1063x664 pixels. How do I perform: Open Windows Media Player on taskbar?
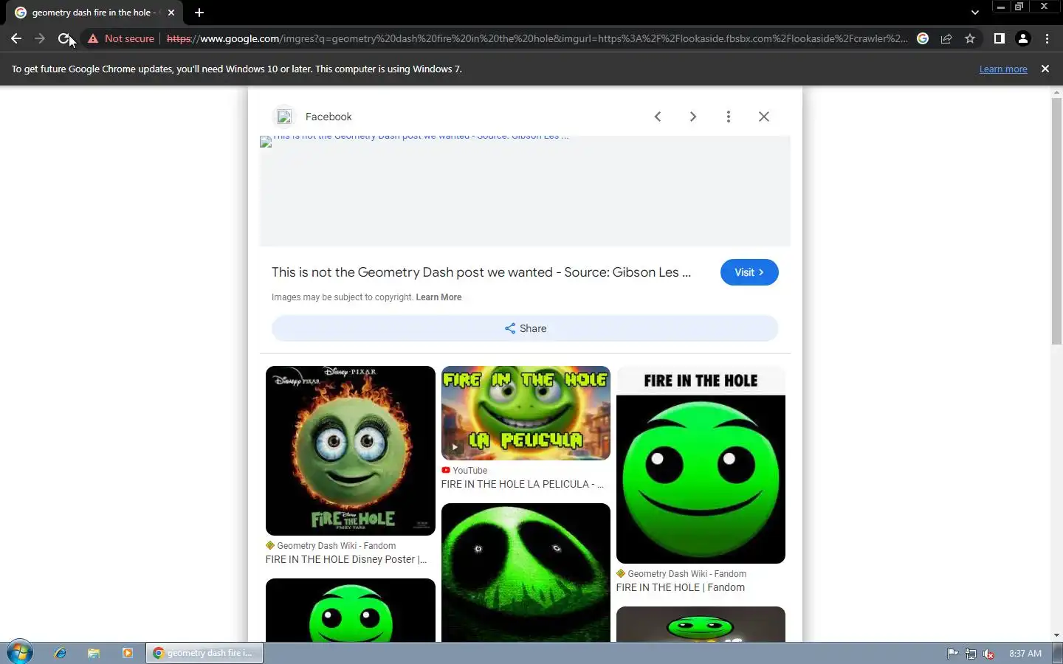[127, 653]
